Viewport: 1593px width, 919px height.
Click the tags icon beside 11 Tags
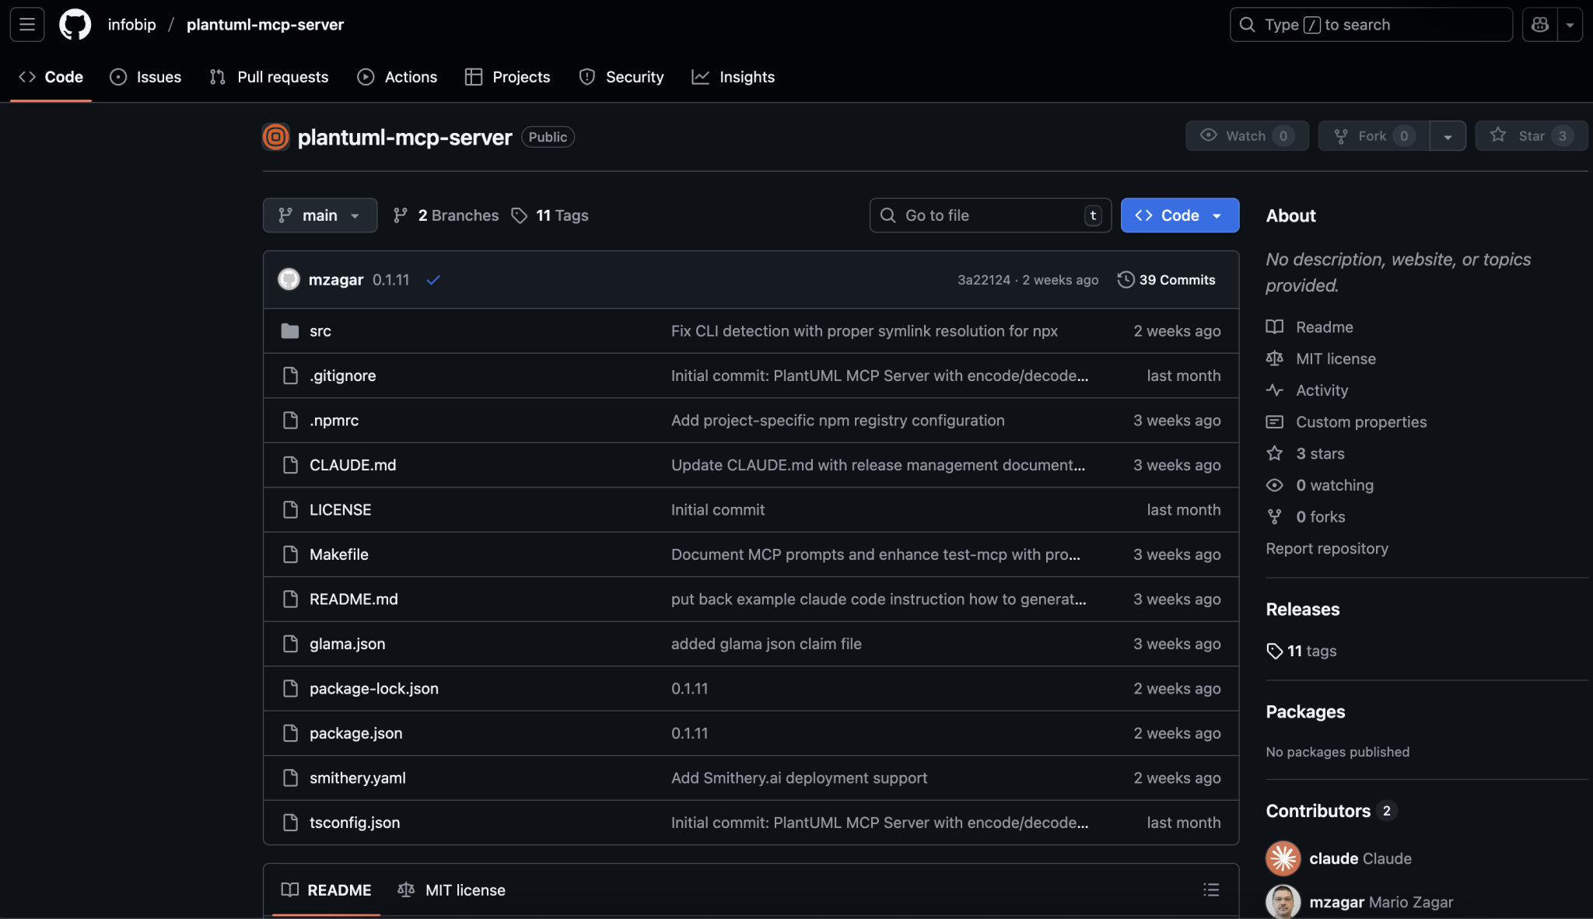(x=519, y=215)
